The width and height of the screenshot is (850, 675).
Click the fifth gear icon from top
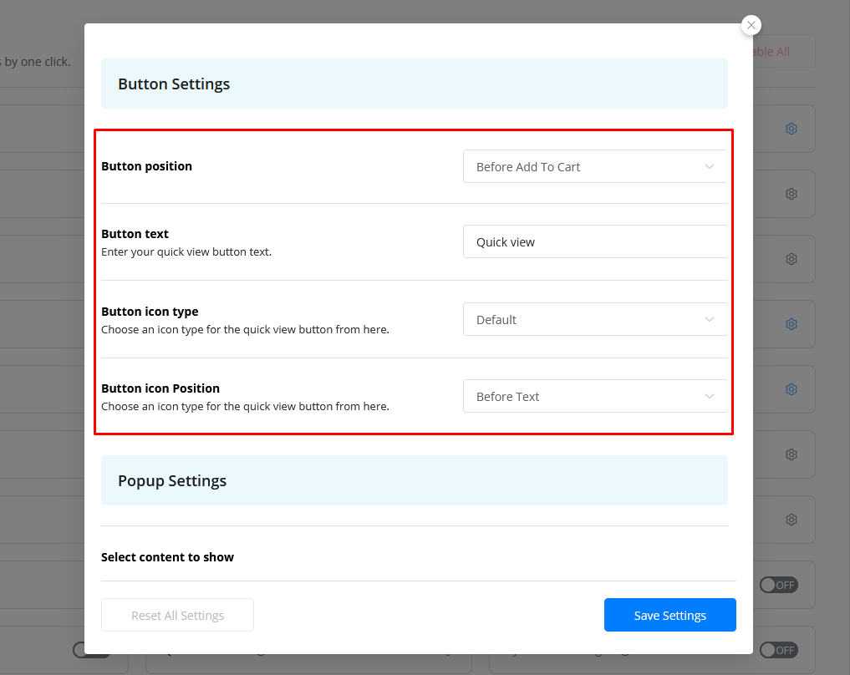coord(791,389)
